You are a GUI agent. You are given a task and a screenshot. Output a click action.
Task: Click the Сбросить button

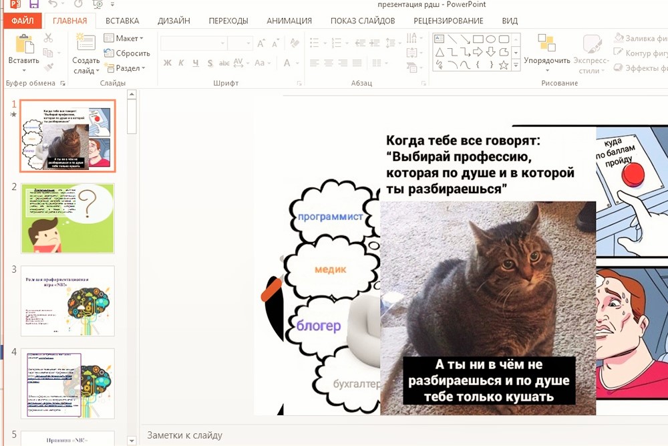127,53
